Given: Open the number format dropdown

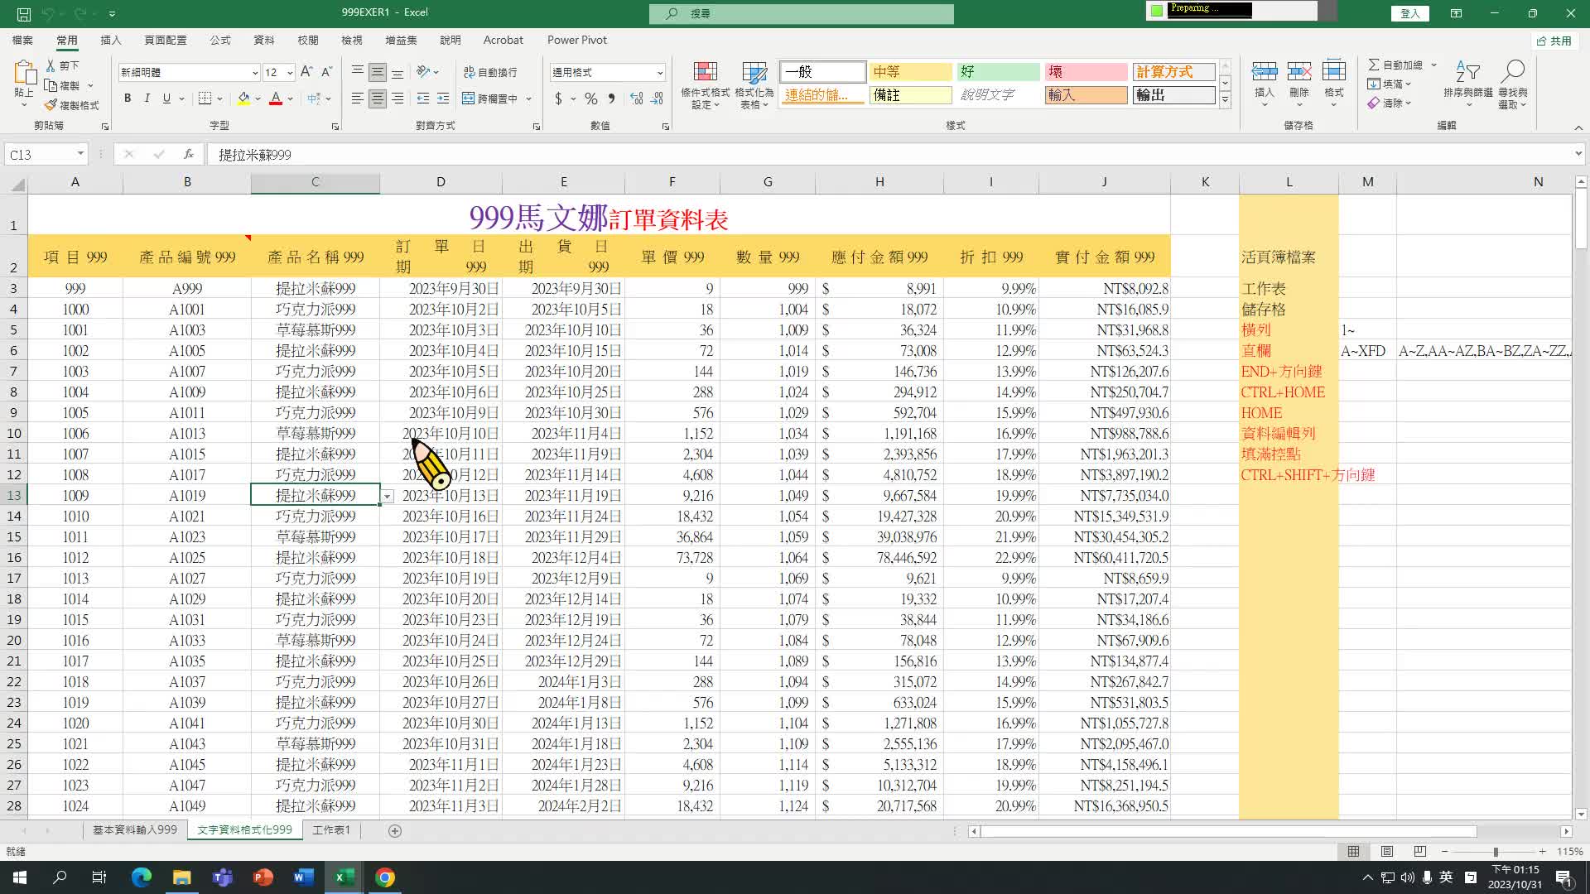Looking at the screenshot, I should (659, 73).
